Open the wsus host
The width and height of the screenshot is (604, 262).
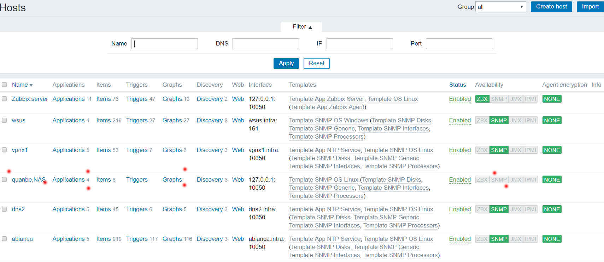(18, 120)
